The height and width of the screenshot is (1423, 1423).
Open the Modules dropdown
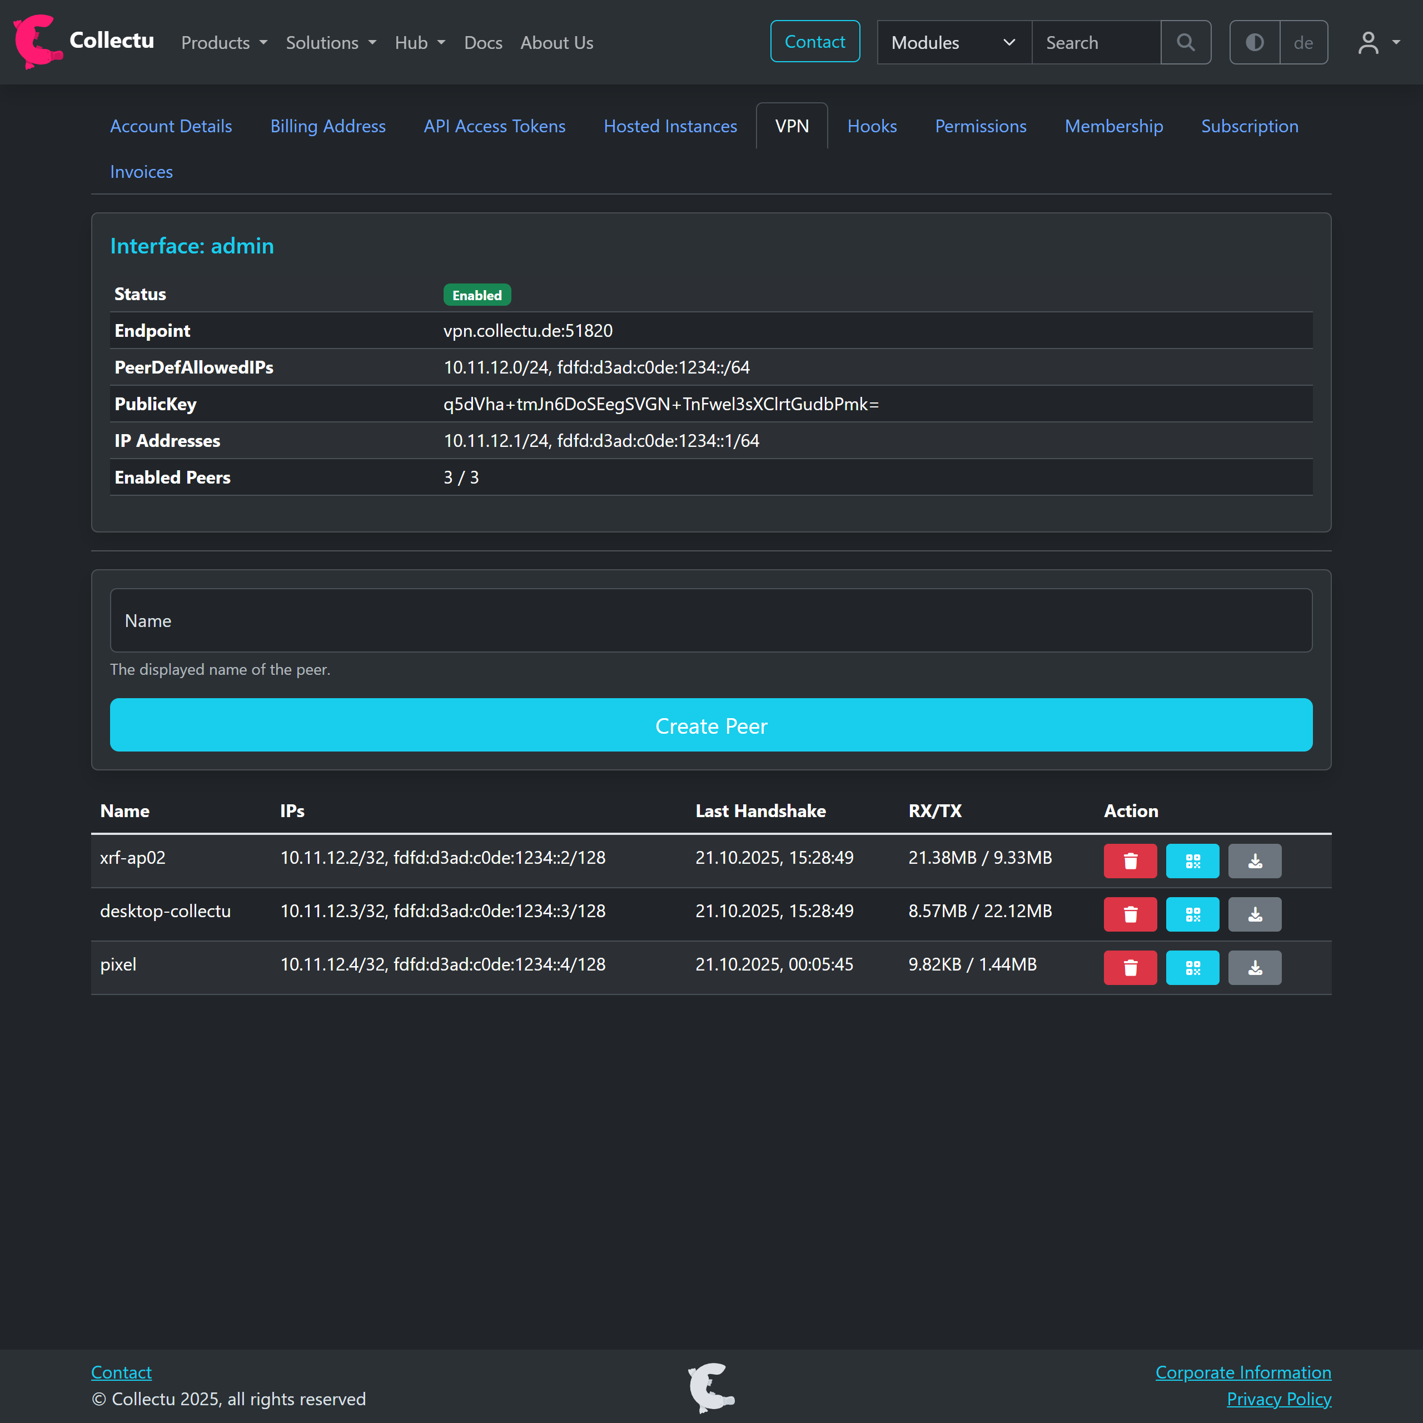[953, 43]
